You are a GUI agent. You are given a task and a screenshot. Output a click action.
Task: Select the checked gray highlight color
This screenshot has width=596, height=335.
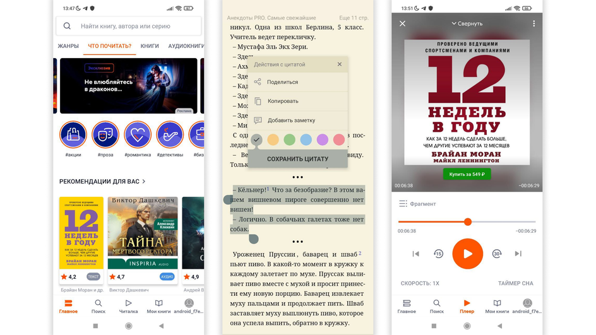tap(256, 139)
